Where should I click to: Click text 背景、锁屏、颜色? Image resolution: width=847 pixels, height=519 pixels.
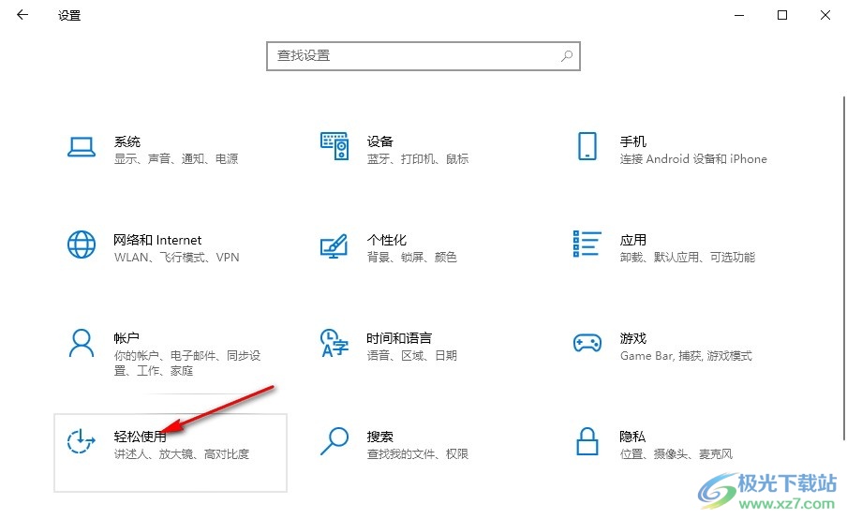coord(411,257)
